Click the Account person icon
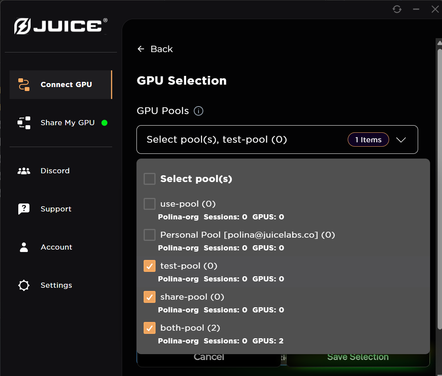Screen dimensions: 442x376 coord(24,247)
